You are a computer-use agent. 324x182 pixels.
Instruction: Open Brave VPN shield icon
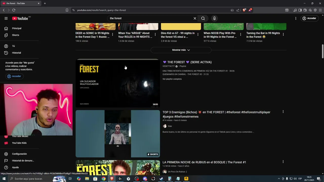315,10
